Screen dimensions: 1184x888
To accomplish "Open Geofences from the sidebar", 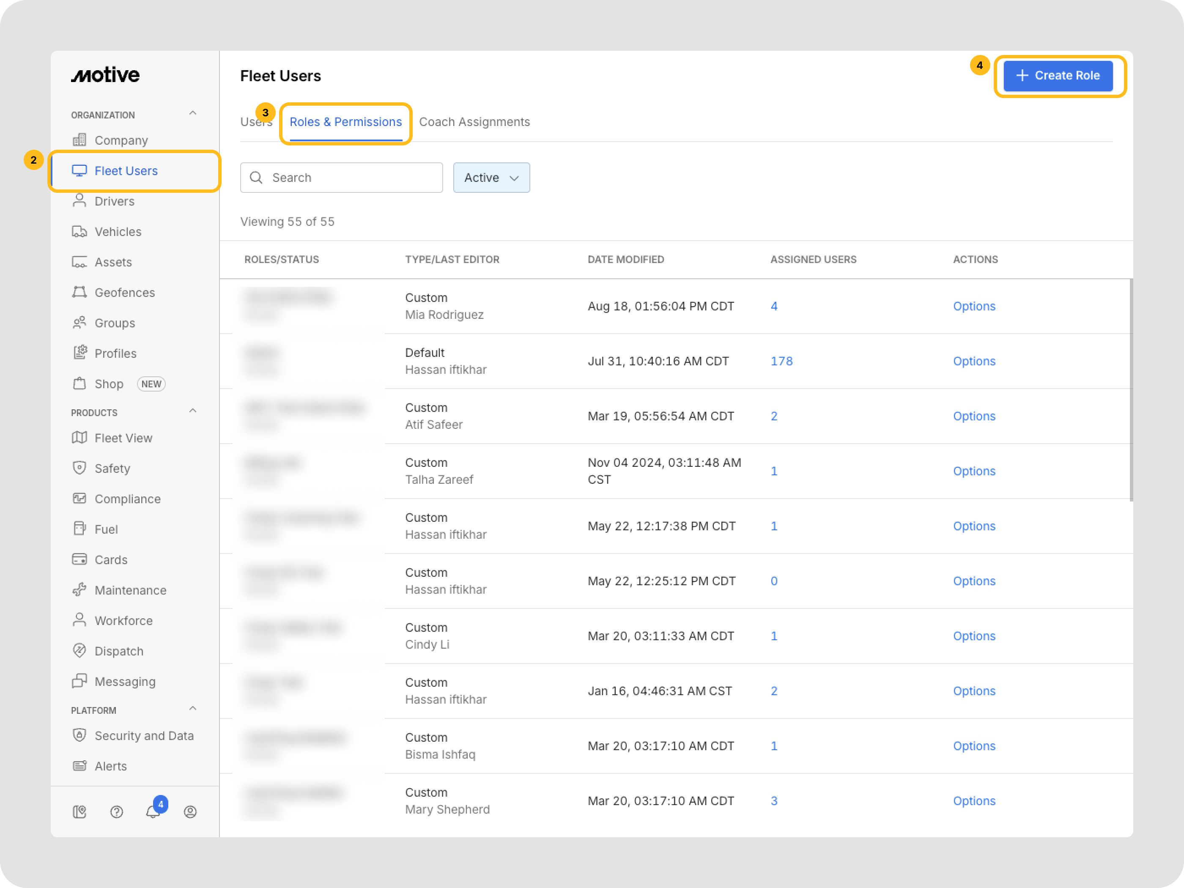I will 124,292.
